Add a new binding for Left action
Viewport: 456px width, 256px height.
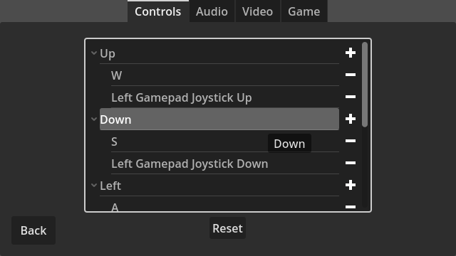351,185
